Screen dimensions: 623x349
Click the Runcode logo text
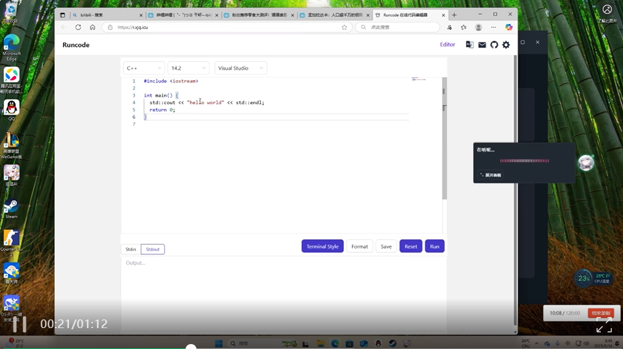click(76, 45)
